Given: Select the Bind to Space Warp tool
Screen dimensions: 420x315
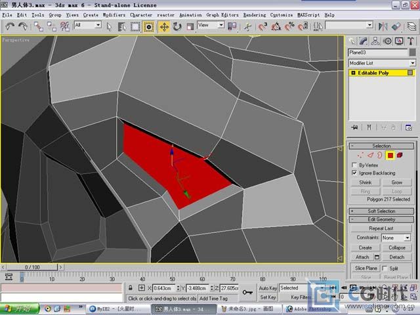Looking at the screenshot, I should [x=64, y=26].
